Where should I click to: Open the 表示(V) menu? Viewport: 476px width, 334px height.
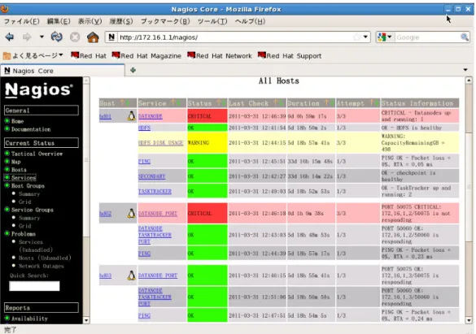click(x=90, y=21)
